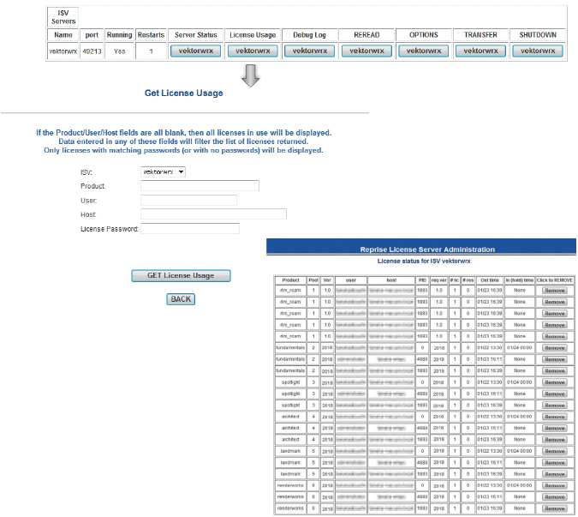Click the user column header
578x517 pixels.
[x=351, y=280]
